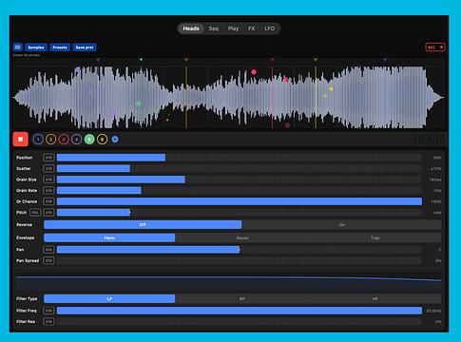Click the red head marker above the waveform
This screenshot has height=342, width=461.
tap(272, 60)
